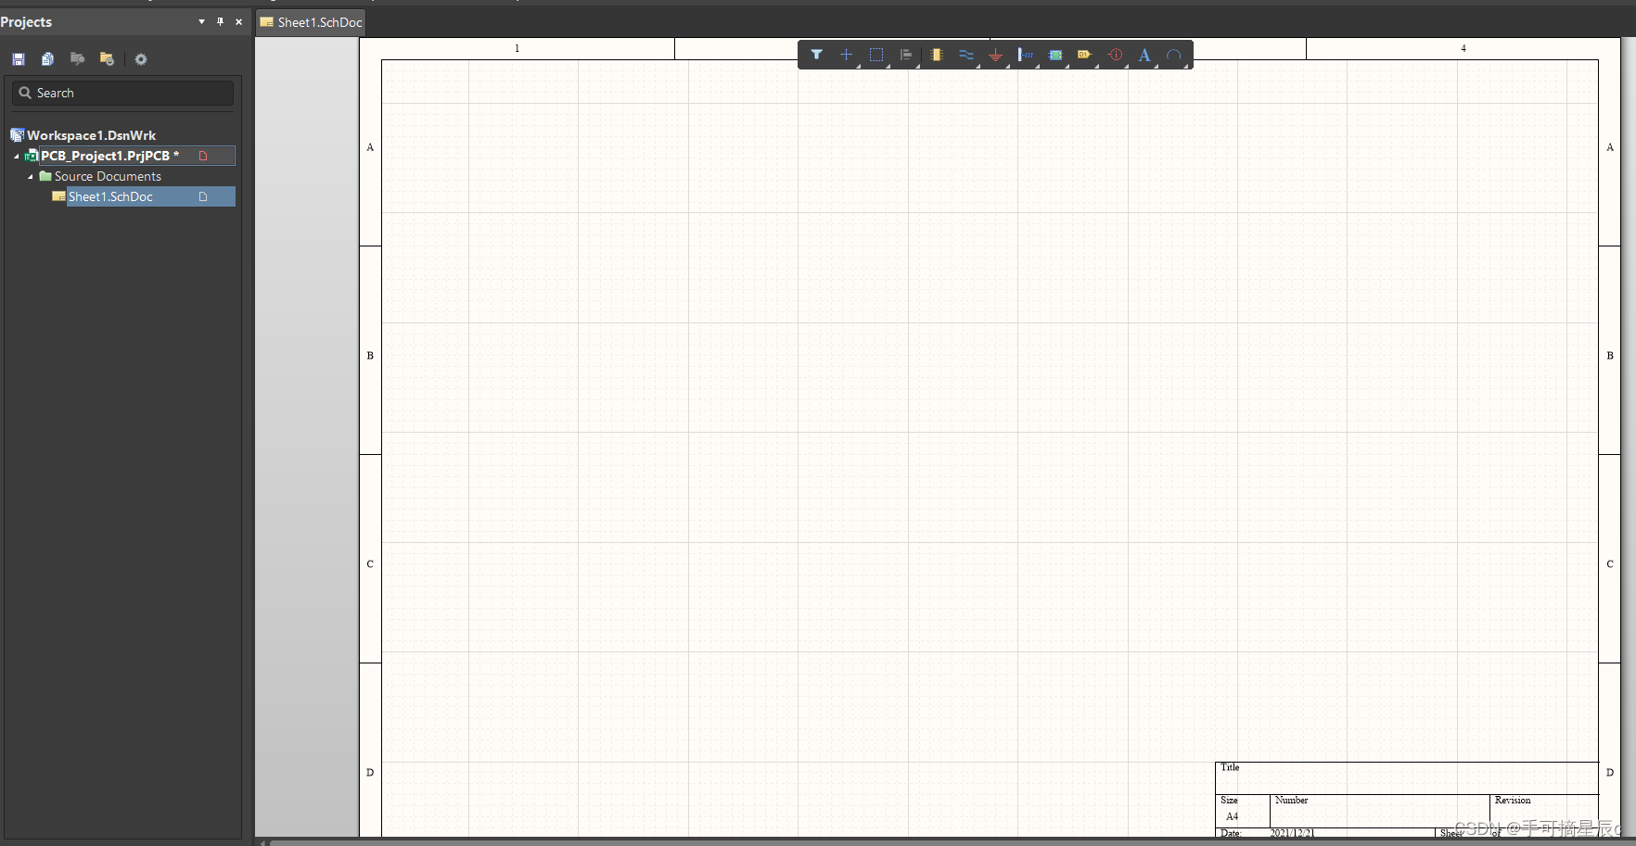Screen dimensions: 1636x846
Task: Save the active document in Projects panel
Action: click(19, 59)
